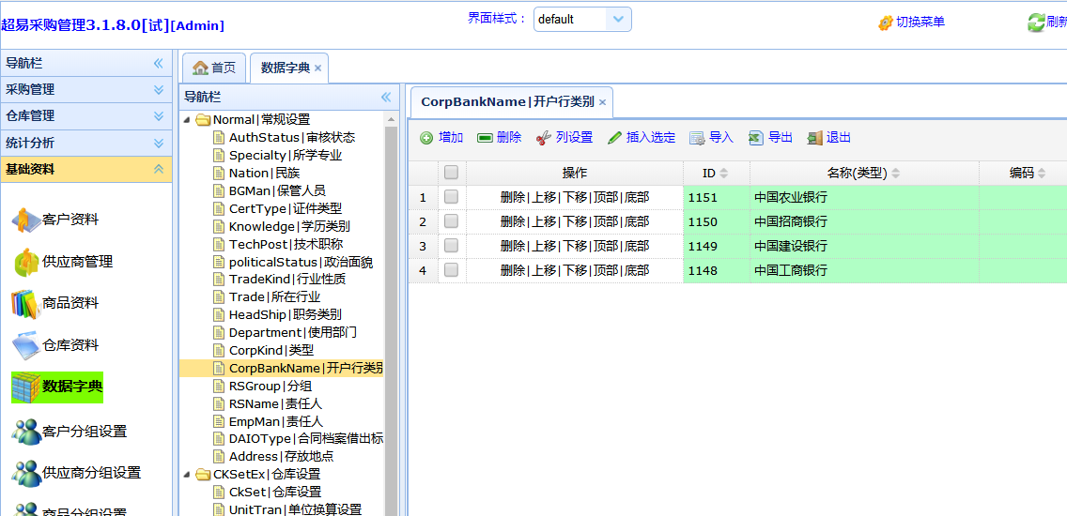Click the 切换菜单 gear icon
1067x516 pixels.
[x=885, y=23]
